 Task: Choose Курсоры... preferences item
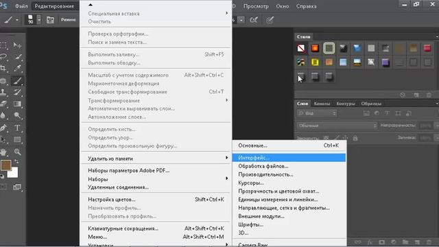[289, 183]
